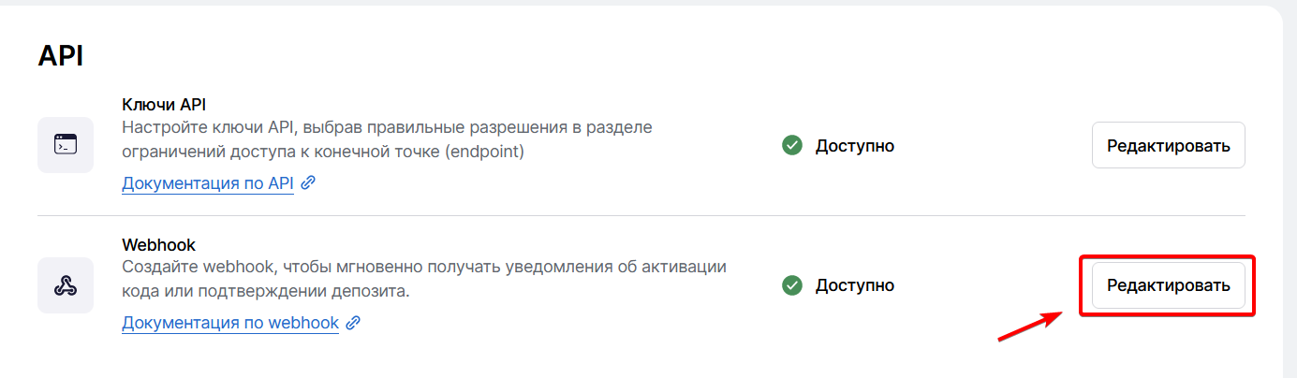The width and height of the screenshot is (1297, 378).
Task: Open the Документация по webhook link
Action: click(230, 323)
